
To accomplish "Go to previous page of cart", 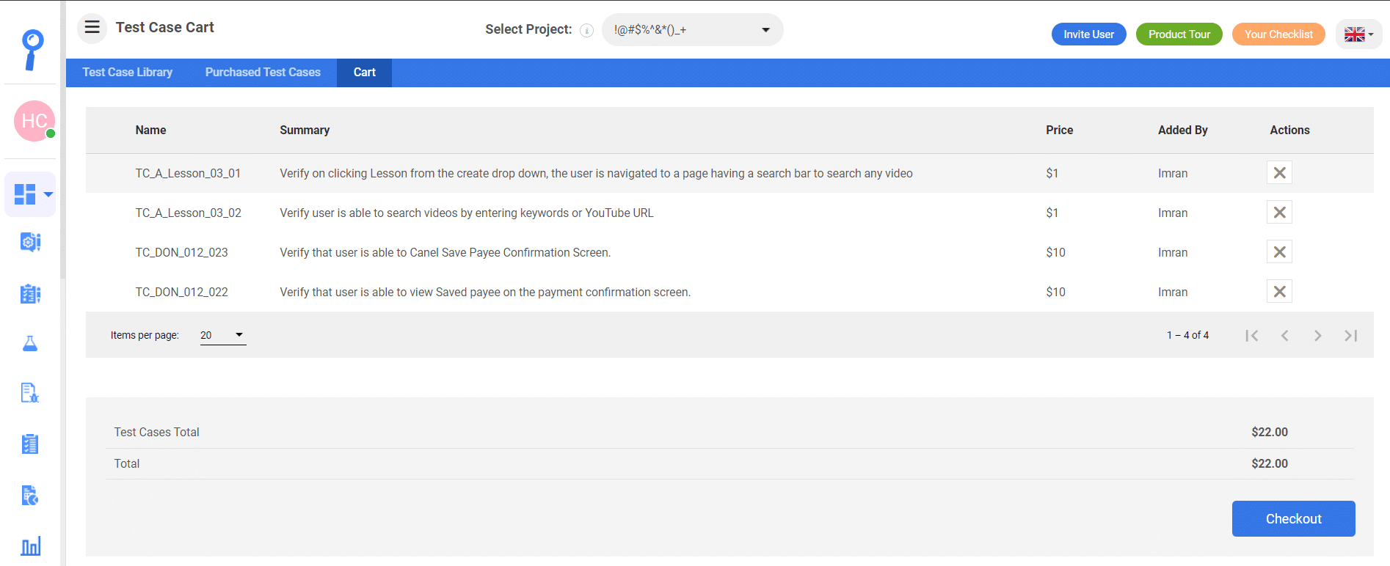I will 1284,336.
